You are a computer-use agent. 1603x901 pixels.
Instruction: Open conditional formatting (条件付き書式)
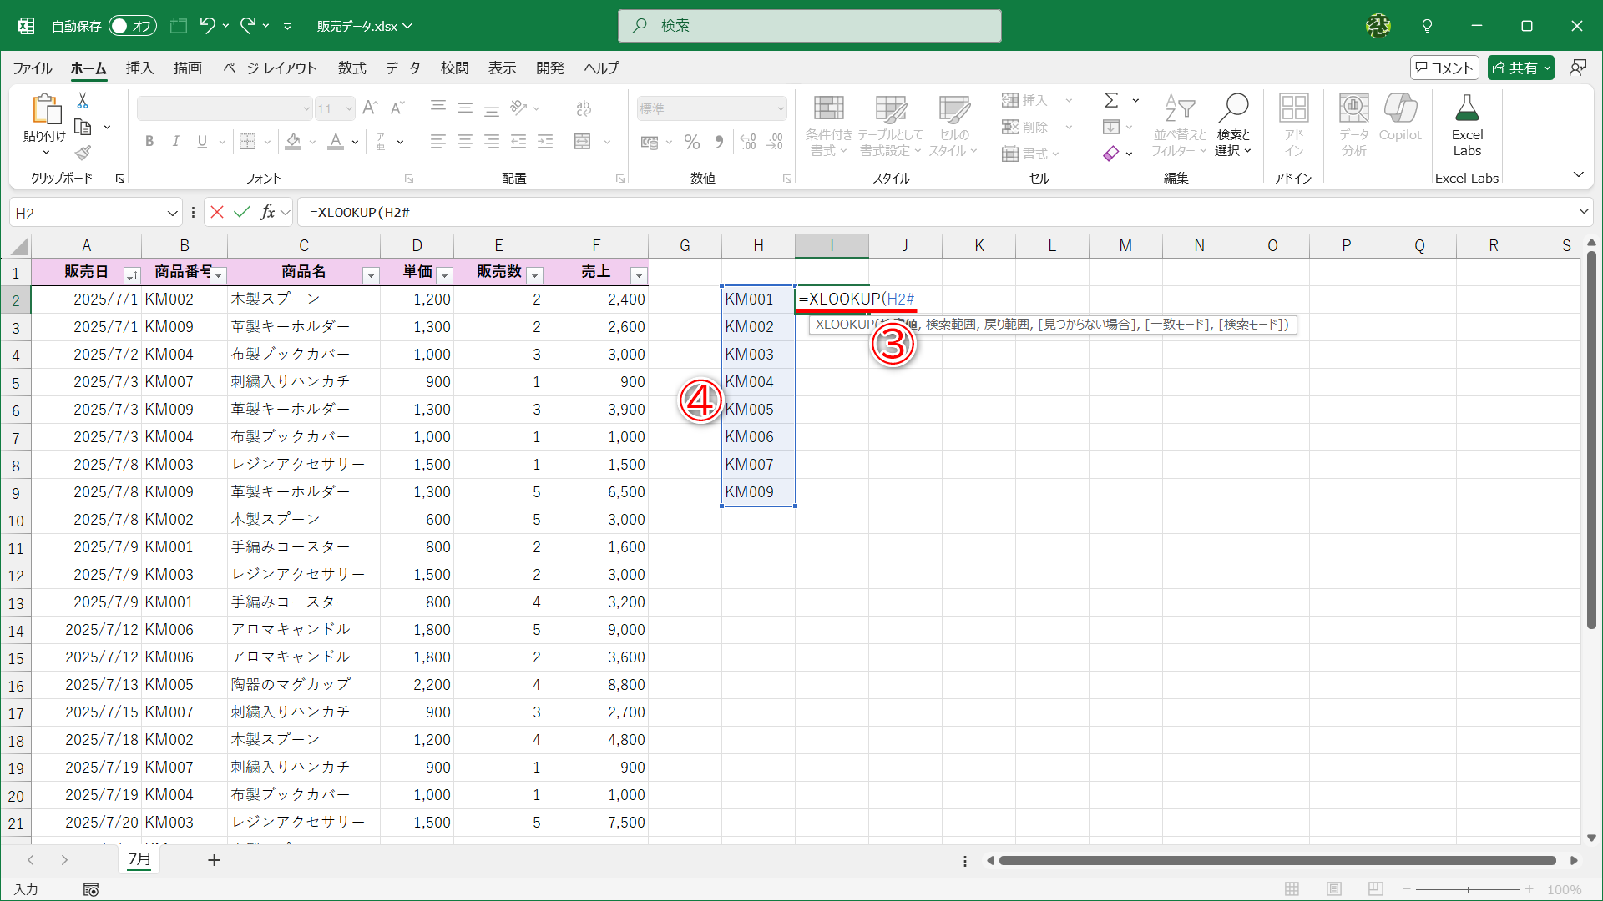(x=828, y=125)
